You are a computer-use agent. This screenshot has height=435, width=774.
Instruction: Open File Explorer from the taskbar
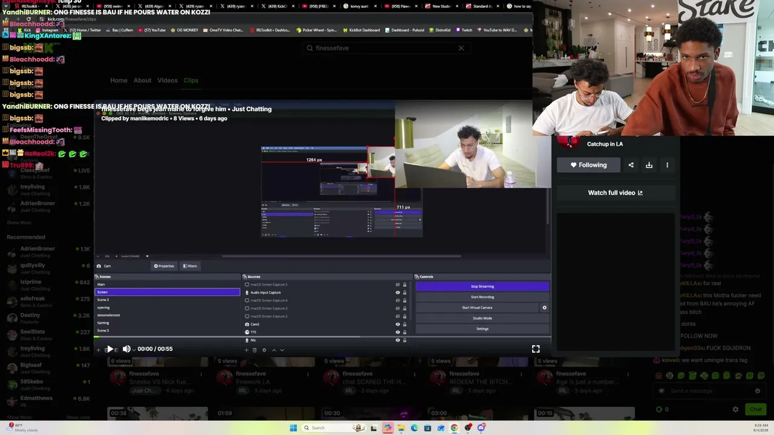click(x=401, y=428)
